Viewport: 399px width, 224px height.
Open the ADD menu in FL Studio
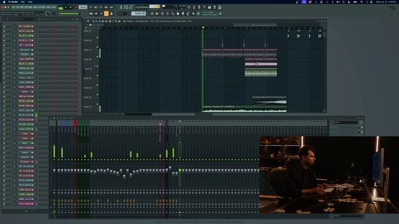pos(23,7)
